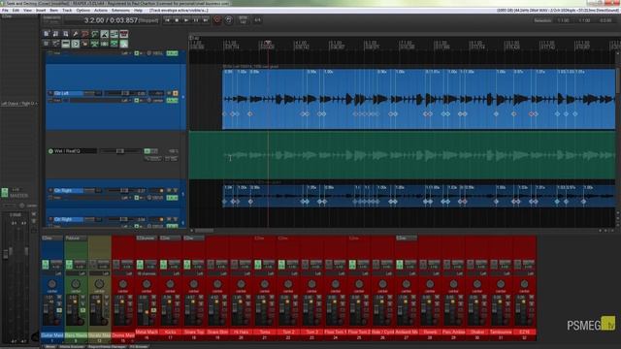Screen dimensions: 621x349
Task: Click the rewind to start transport button
Action: click(167, 19)
